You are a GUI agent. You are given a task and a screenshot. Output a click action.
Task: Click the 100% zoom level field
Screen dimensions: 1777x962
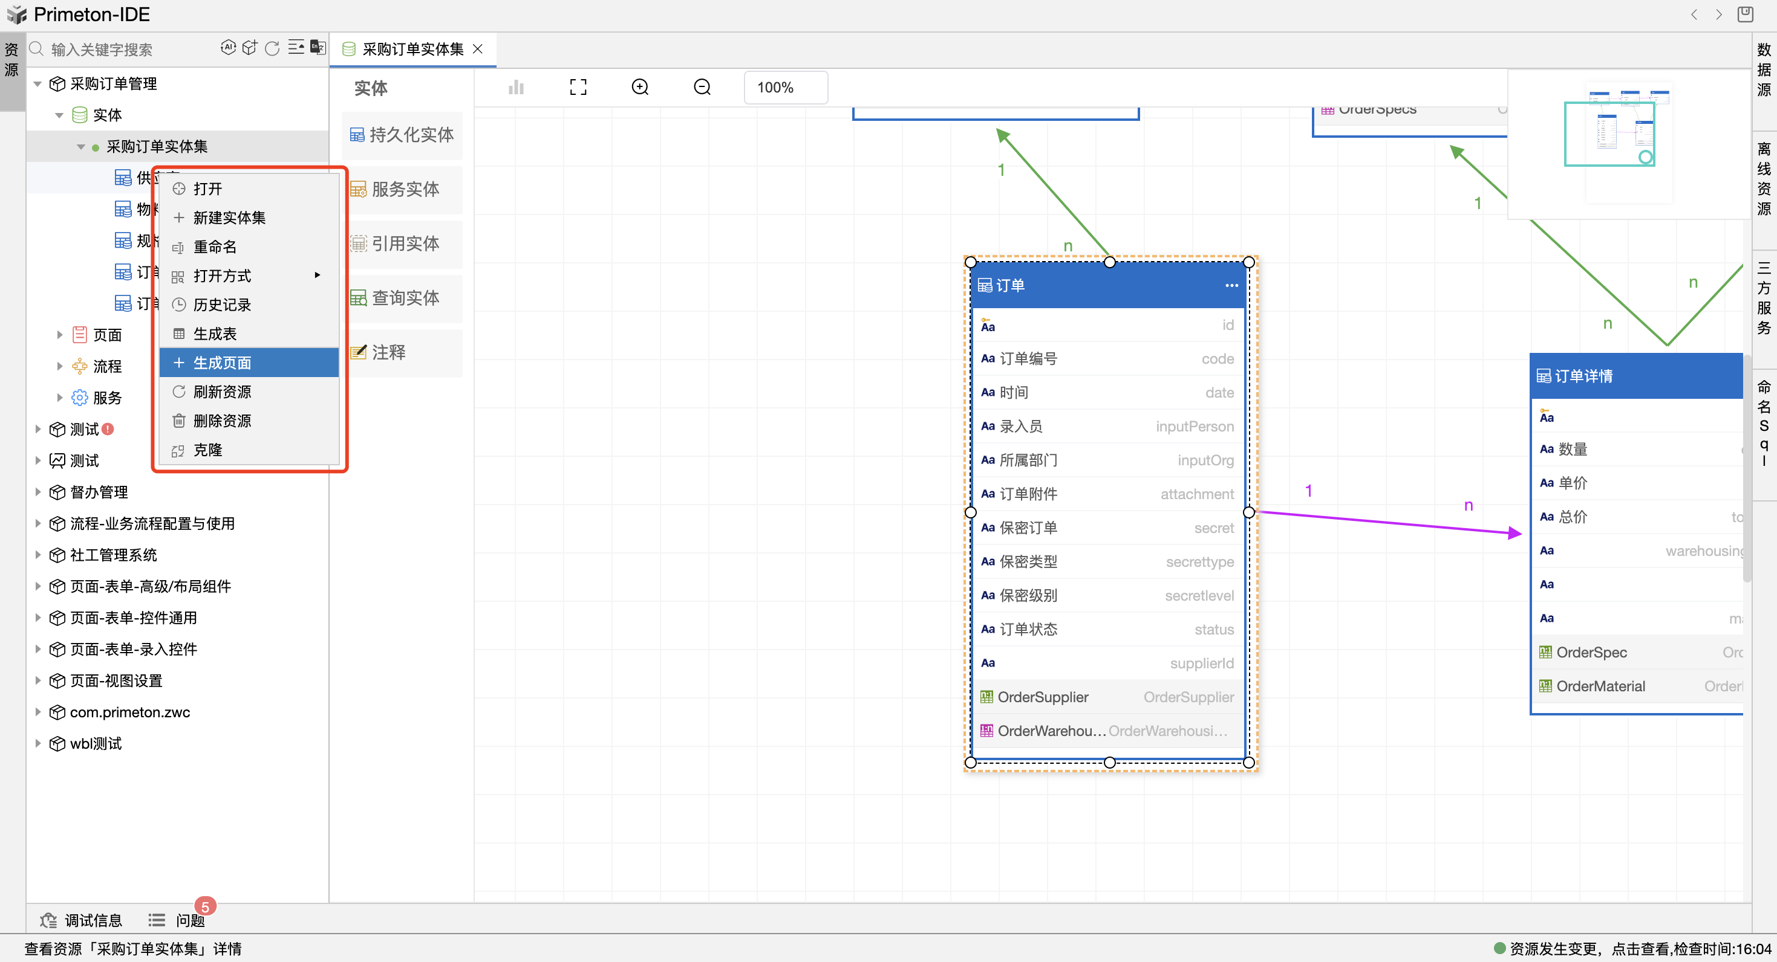click(785, 88)
